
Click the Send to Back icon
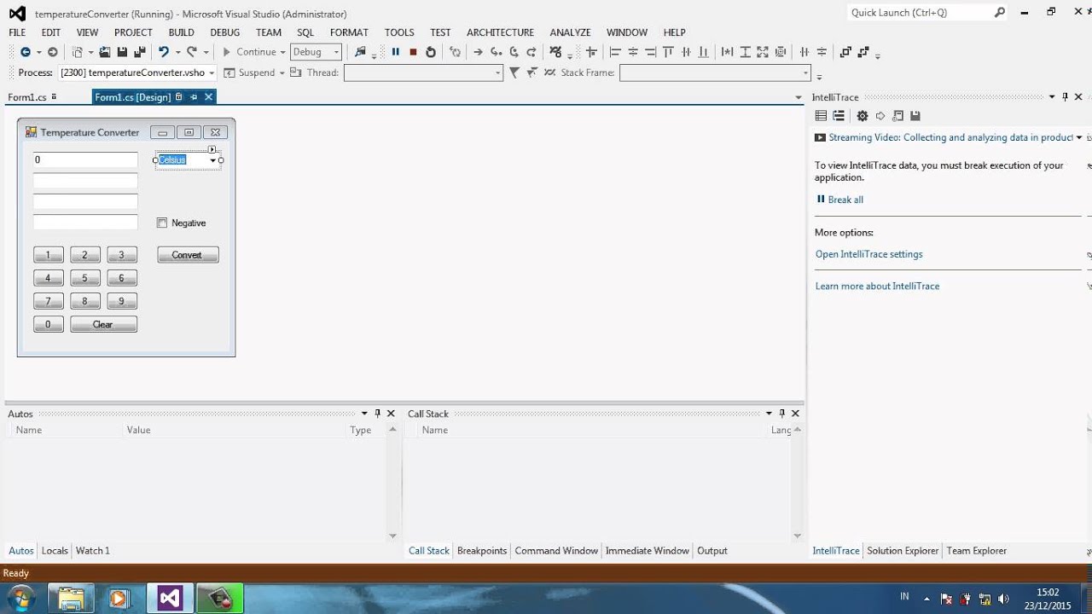click(x=863, y=52)
